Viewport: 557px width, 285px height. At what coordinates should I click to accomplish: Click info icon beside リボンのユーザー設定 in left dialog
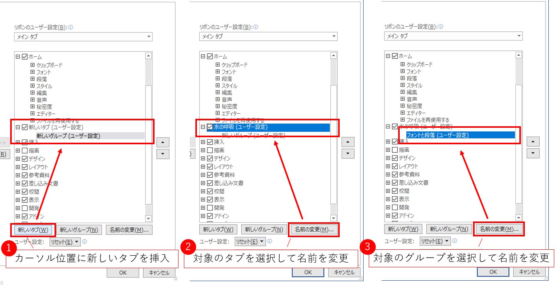pyautogui.click(x=71, y=27)
